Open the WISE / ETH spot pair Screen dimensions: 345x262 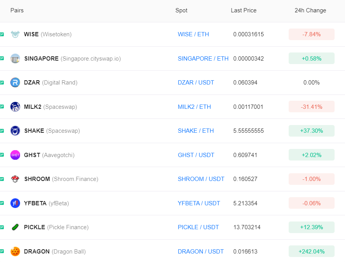tap(193, 34)
